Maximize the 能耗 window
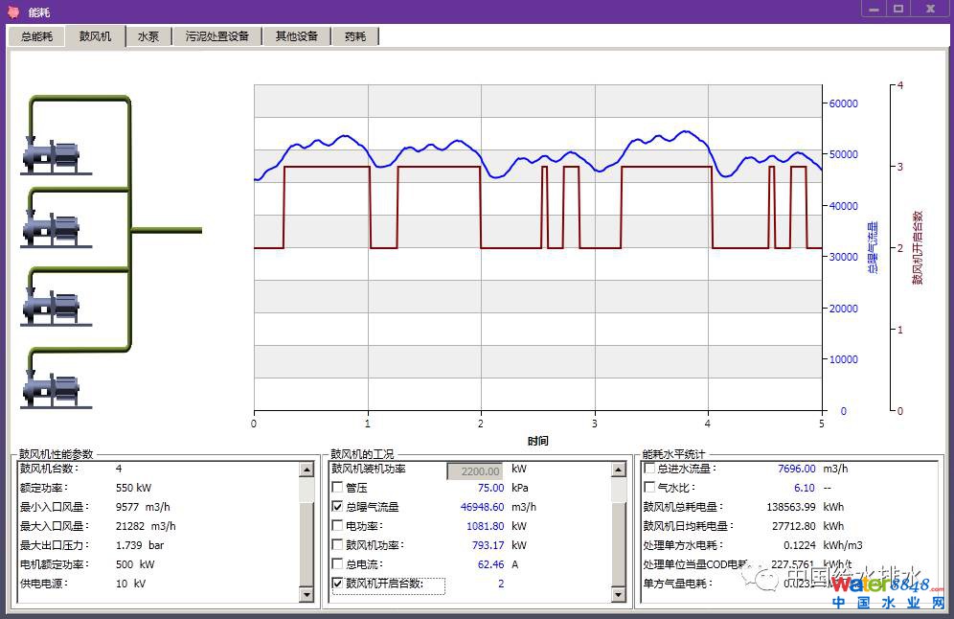954x619 pixels. click(898, 9)
